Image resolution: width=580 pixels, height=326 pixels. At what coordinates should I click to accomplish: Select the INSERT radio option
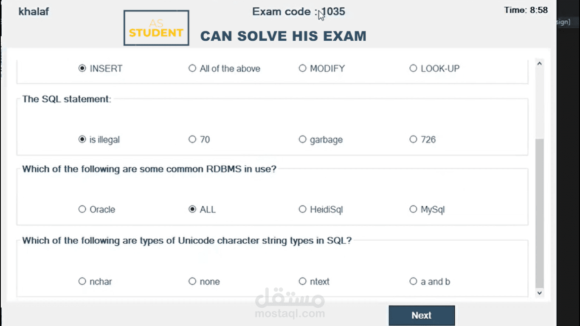82,68
